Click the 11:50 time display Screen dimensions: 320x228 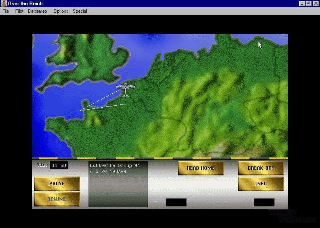(x=59, y=165)
